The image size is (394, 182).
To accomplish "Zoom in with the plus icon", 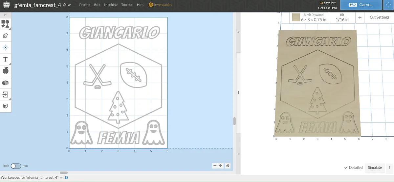I will (221, 166).
